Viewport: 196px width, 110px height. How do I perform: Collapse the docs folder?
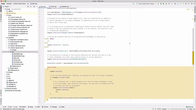click(x=5, y=15)
